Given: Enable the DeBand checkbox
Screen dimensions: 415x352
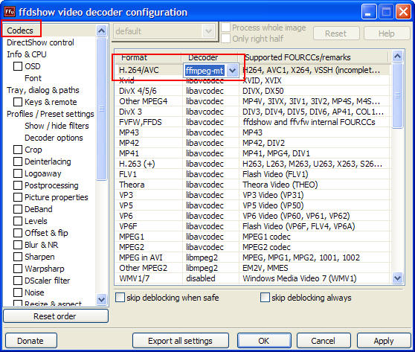Looking at the screenshot, I should [x=18, y=209].
